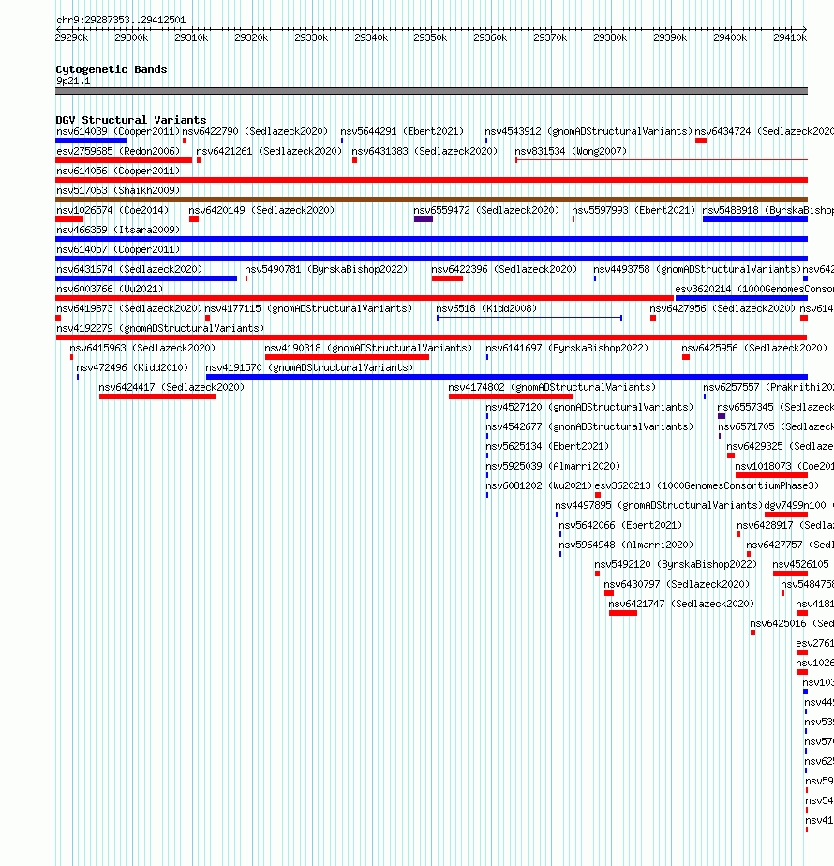Open nsv6430797 (Sedlazeck2020) label

[678, 584]
